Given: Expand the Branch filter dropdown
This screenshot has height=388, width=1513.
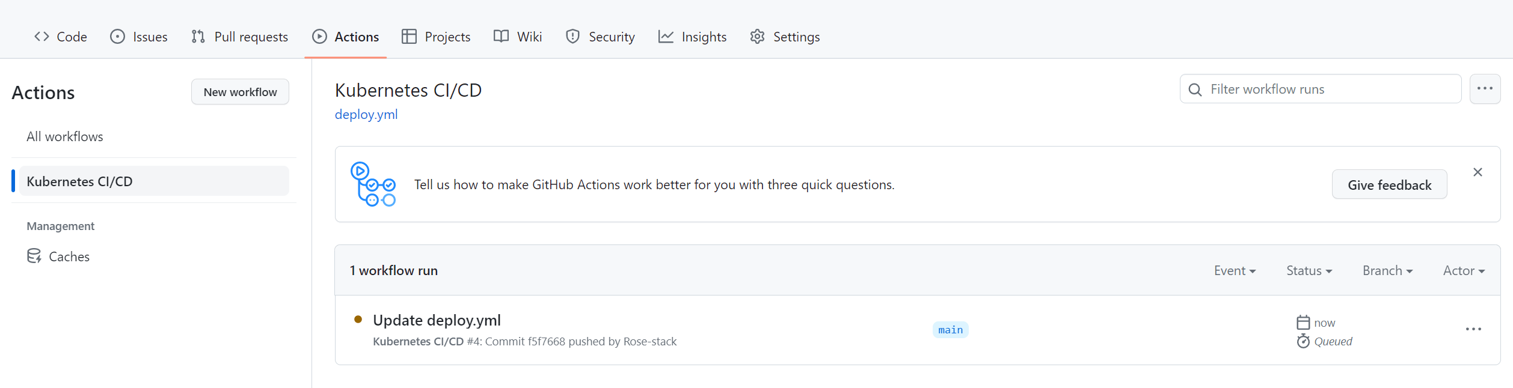Looking at the screenshot, I should tap(1387, 270).
